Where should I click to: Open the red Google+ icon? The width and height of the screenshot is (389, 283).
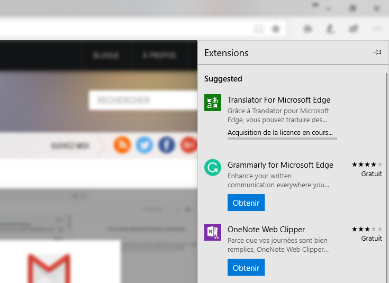click(188, 145)
